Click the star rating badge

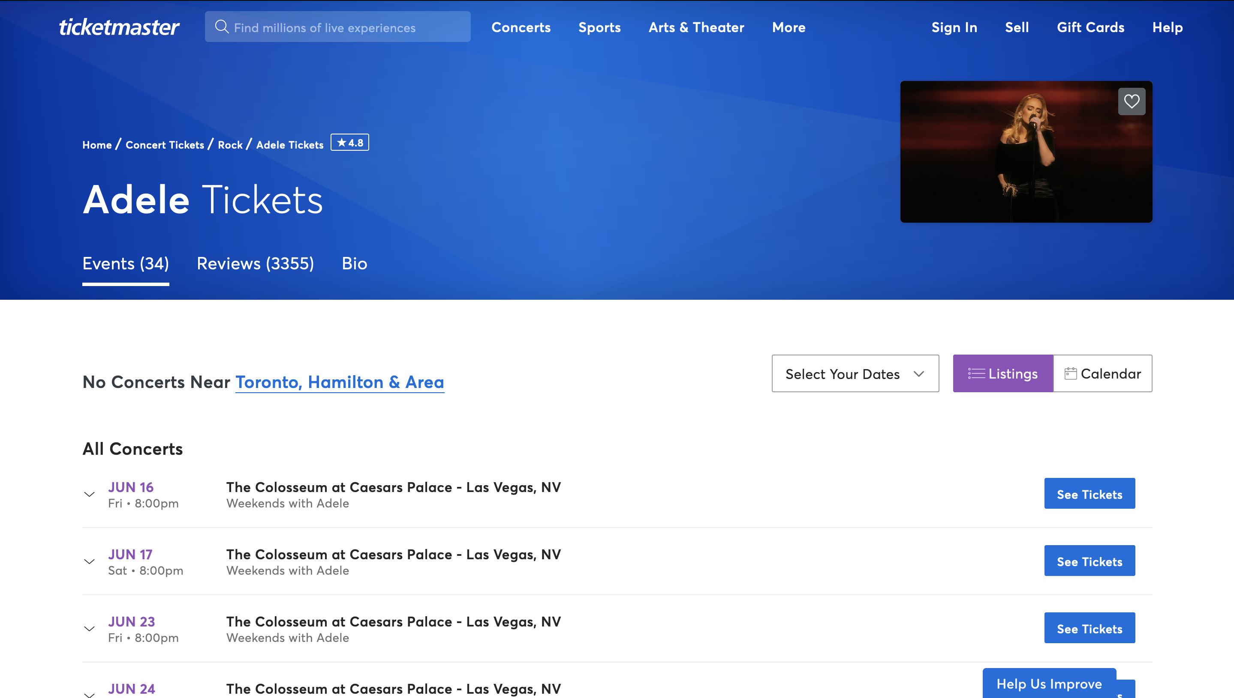click(x=350, y=142)
